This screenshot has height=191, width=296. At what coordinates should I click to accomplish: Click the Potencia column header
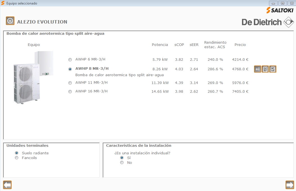(x=160, y=45)
